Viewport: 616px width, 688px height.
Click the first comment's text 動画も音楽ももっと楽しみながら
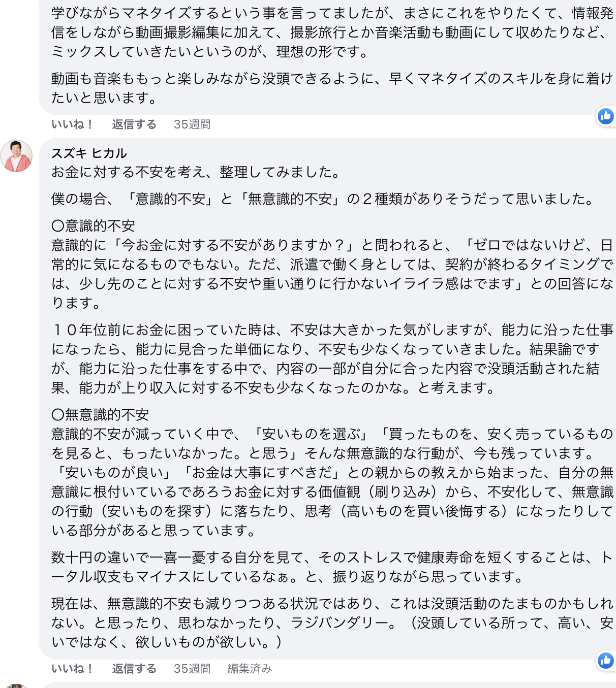[332, 88]
